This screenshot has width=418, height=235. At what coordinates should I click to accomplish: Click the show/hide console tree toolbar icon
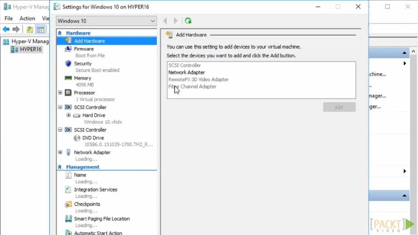[x=40, y=30]
